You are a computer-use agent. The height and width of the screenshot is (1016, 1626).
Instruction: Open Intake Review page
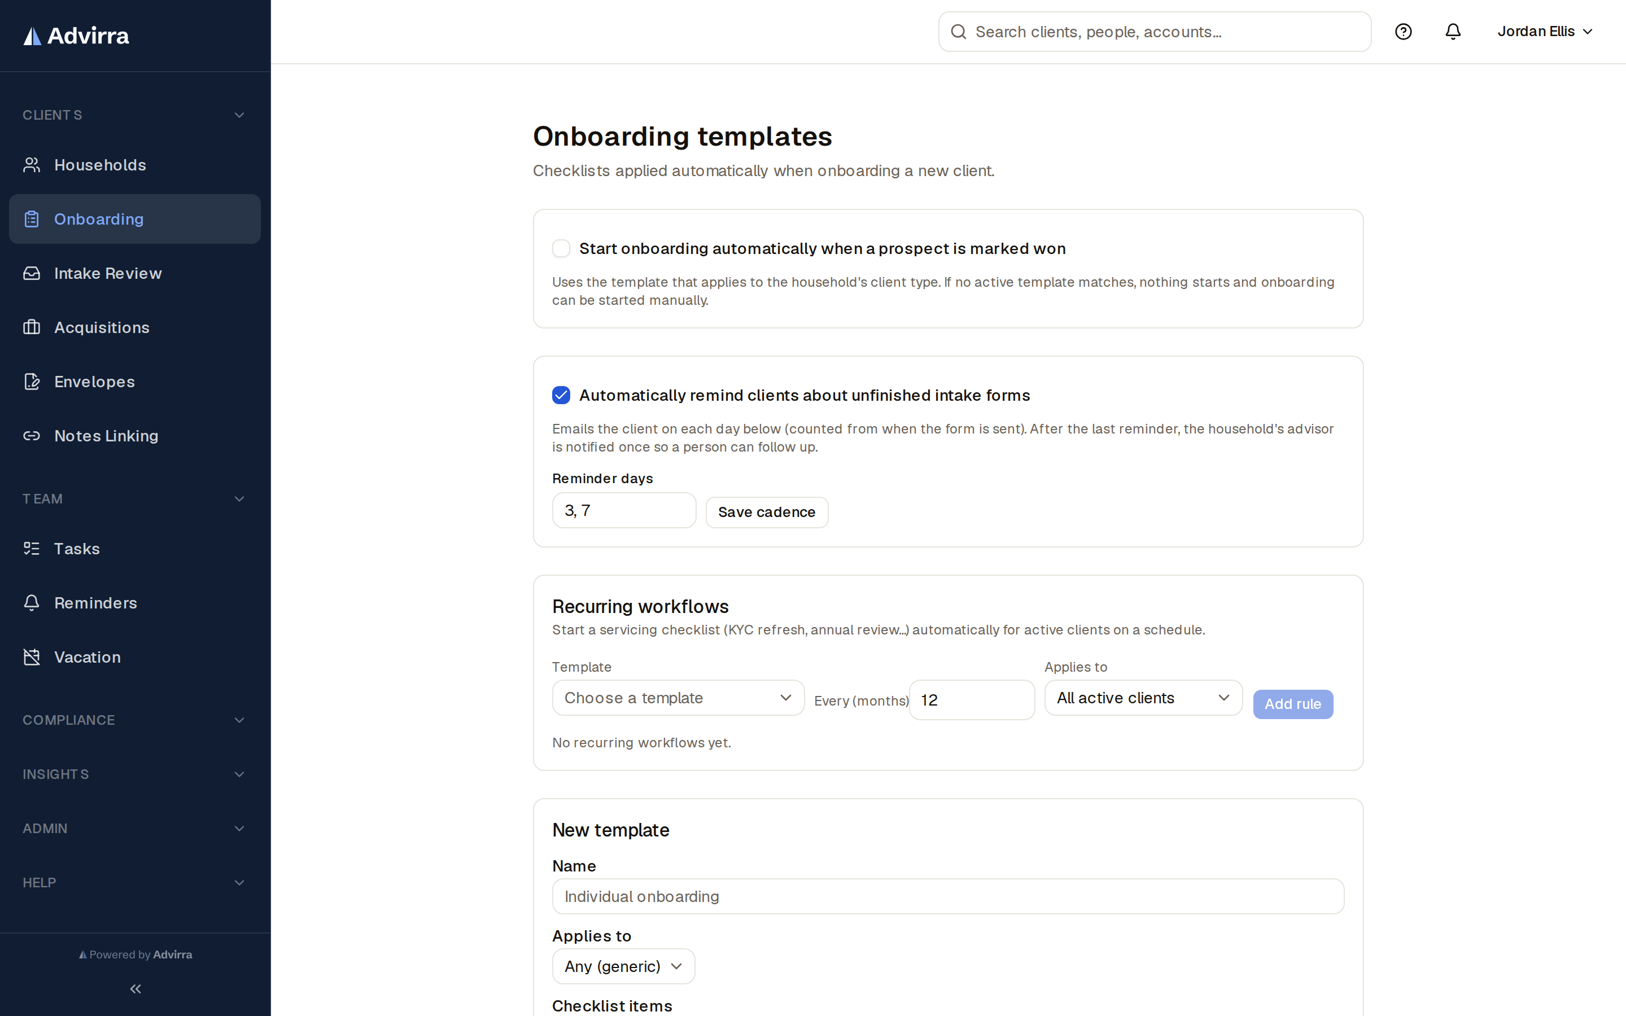pyautogui.click(x=135, y=274)
